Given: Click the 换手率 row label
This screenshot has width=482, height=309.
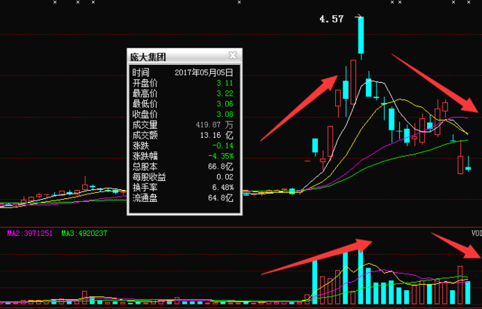Looking at the screenshot, I should coord(145,188).
